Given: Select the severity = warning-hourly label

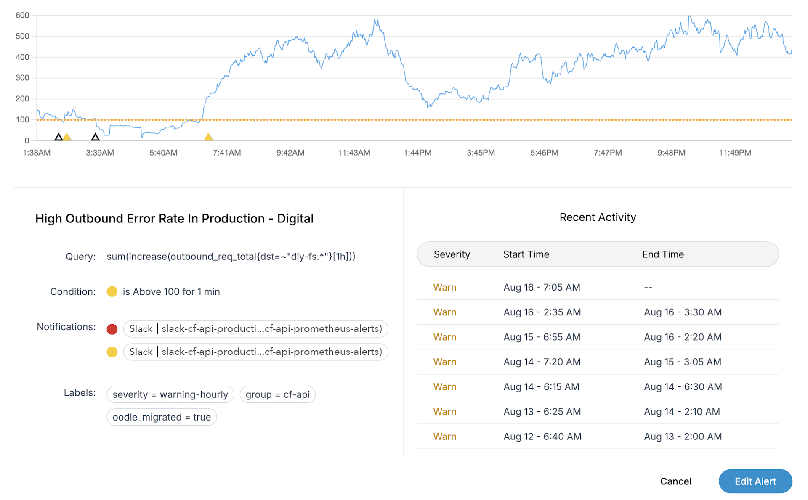Looking at the screenshot, I should [170, 394].
